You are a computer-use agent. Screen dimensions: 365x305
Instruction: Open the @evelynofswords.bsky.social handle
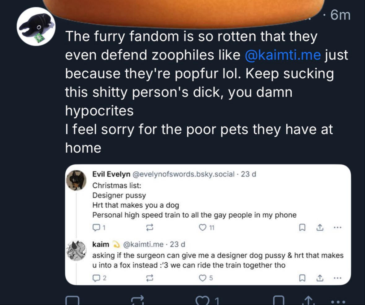pyautogui.click(x=183, y=174)
